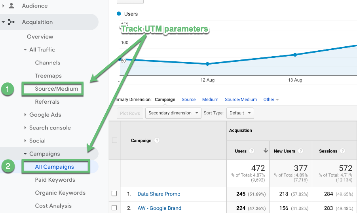Select Campaign primary dimension
Screen dimensions: 357x213
tap(165, 99)
